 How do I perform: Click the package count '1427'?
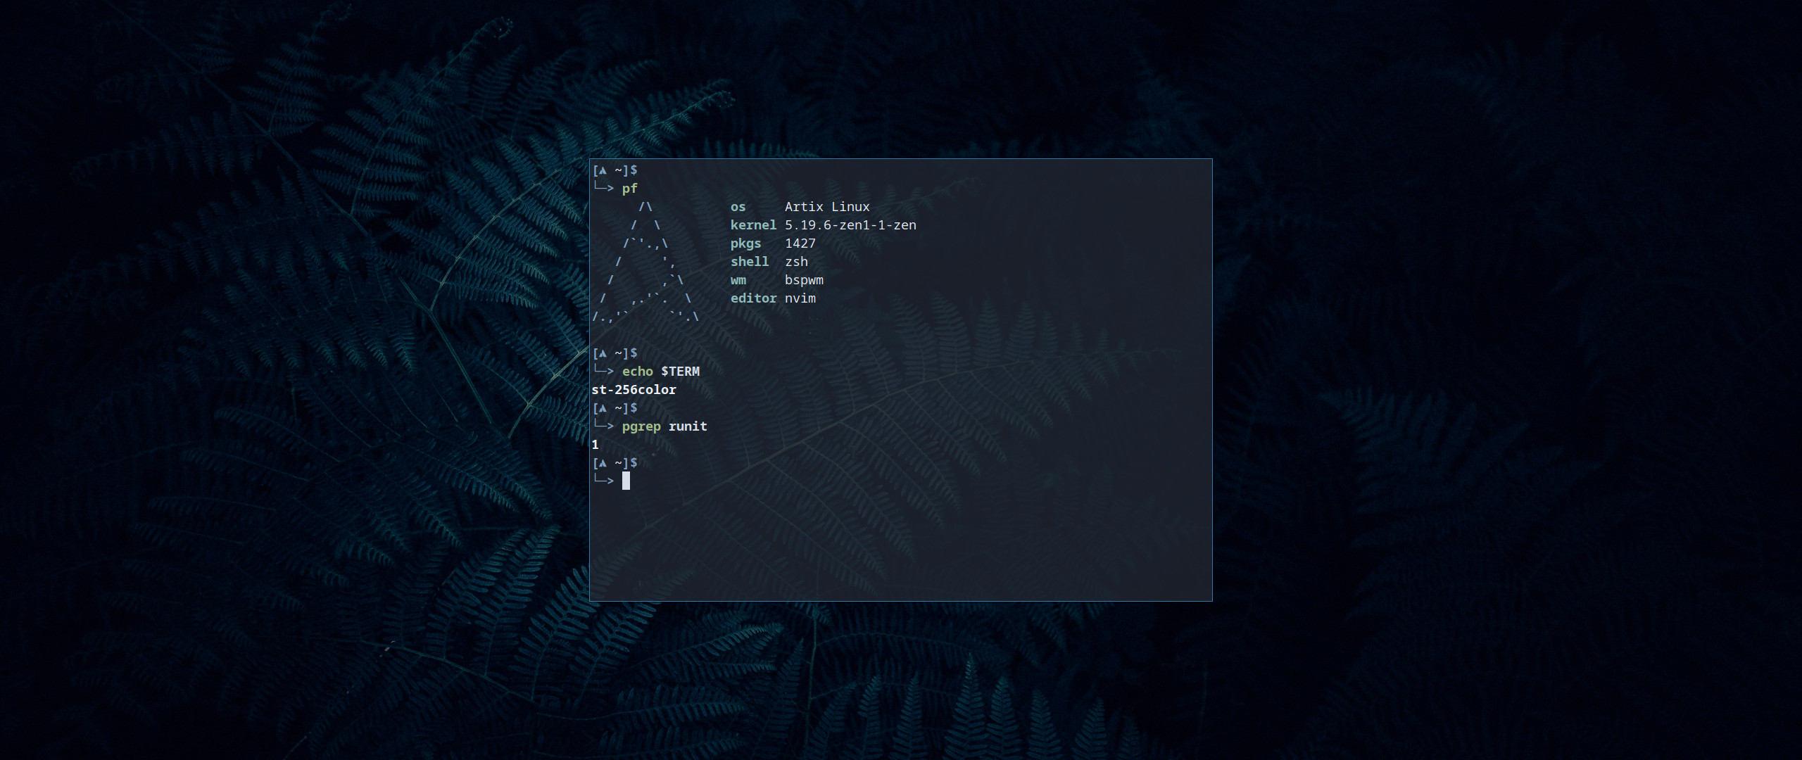[800, 243]
